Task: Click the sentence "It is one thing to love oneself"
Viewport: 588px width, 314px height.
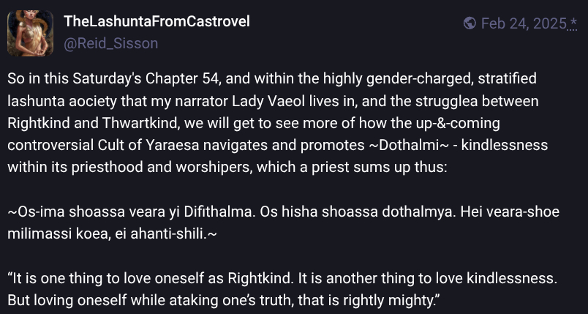Action: tap(102, 278)
